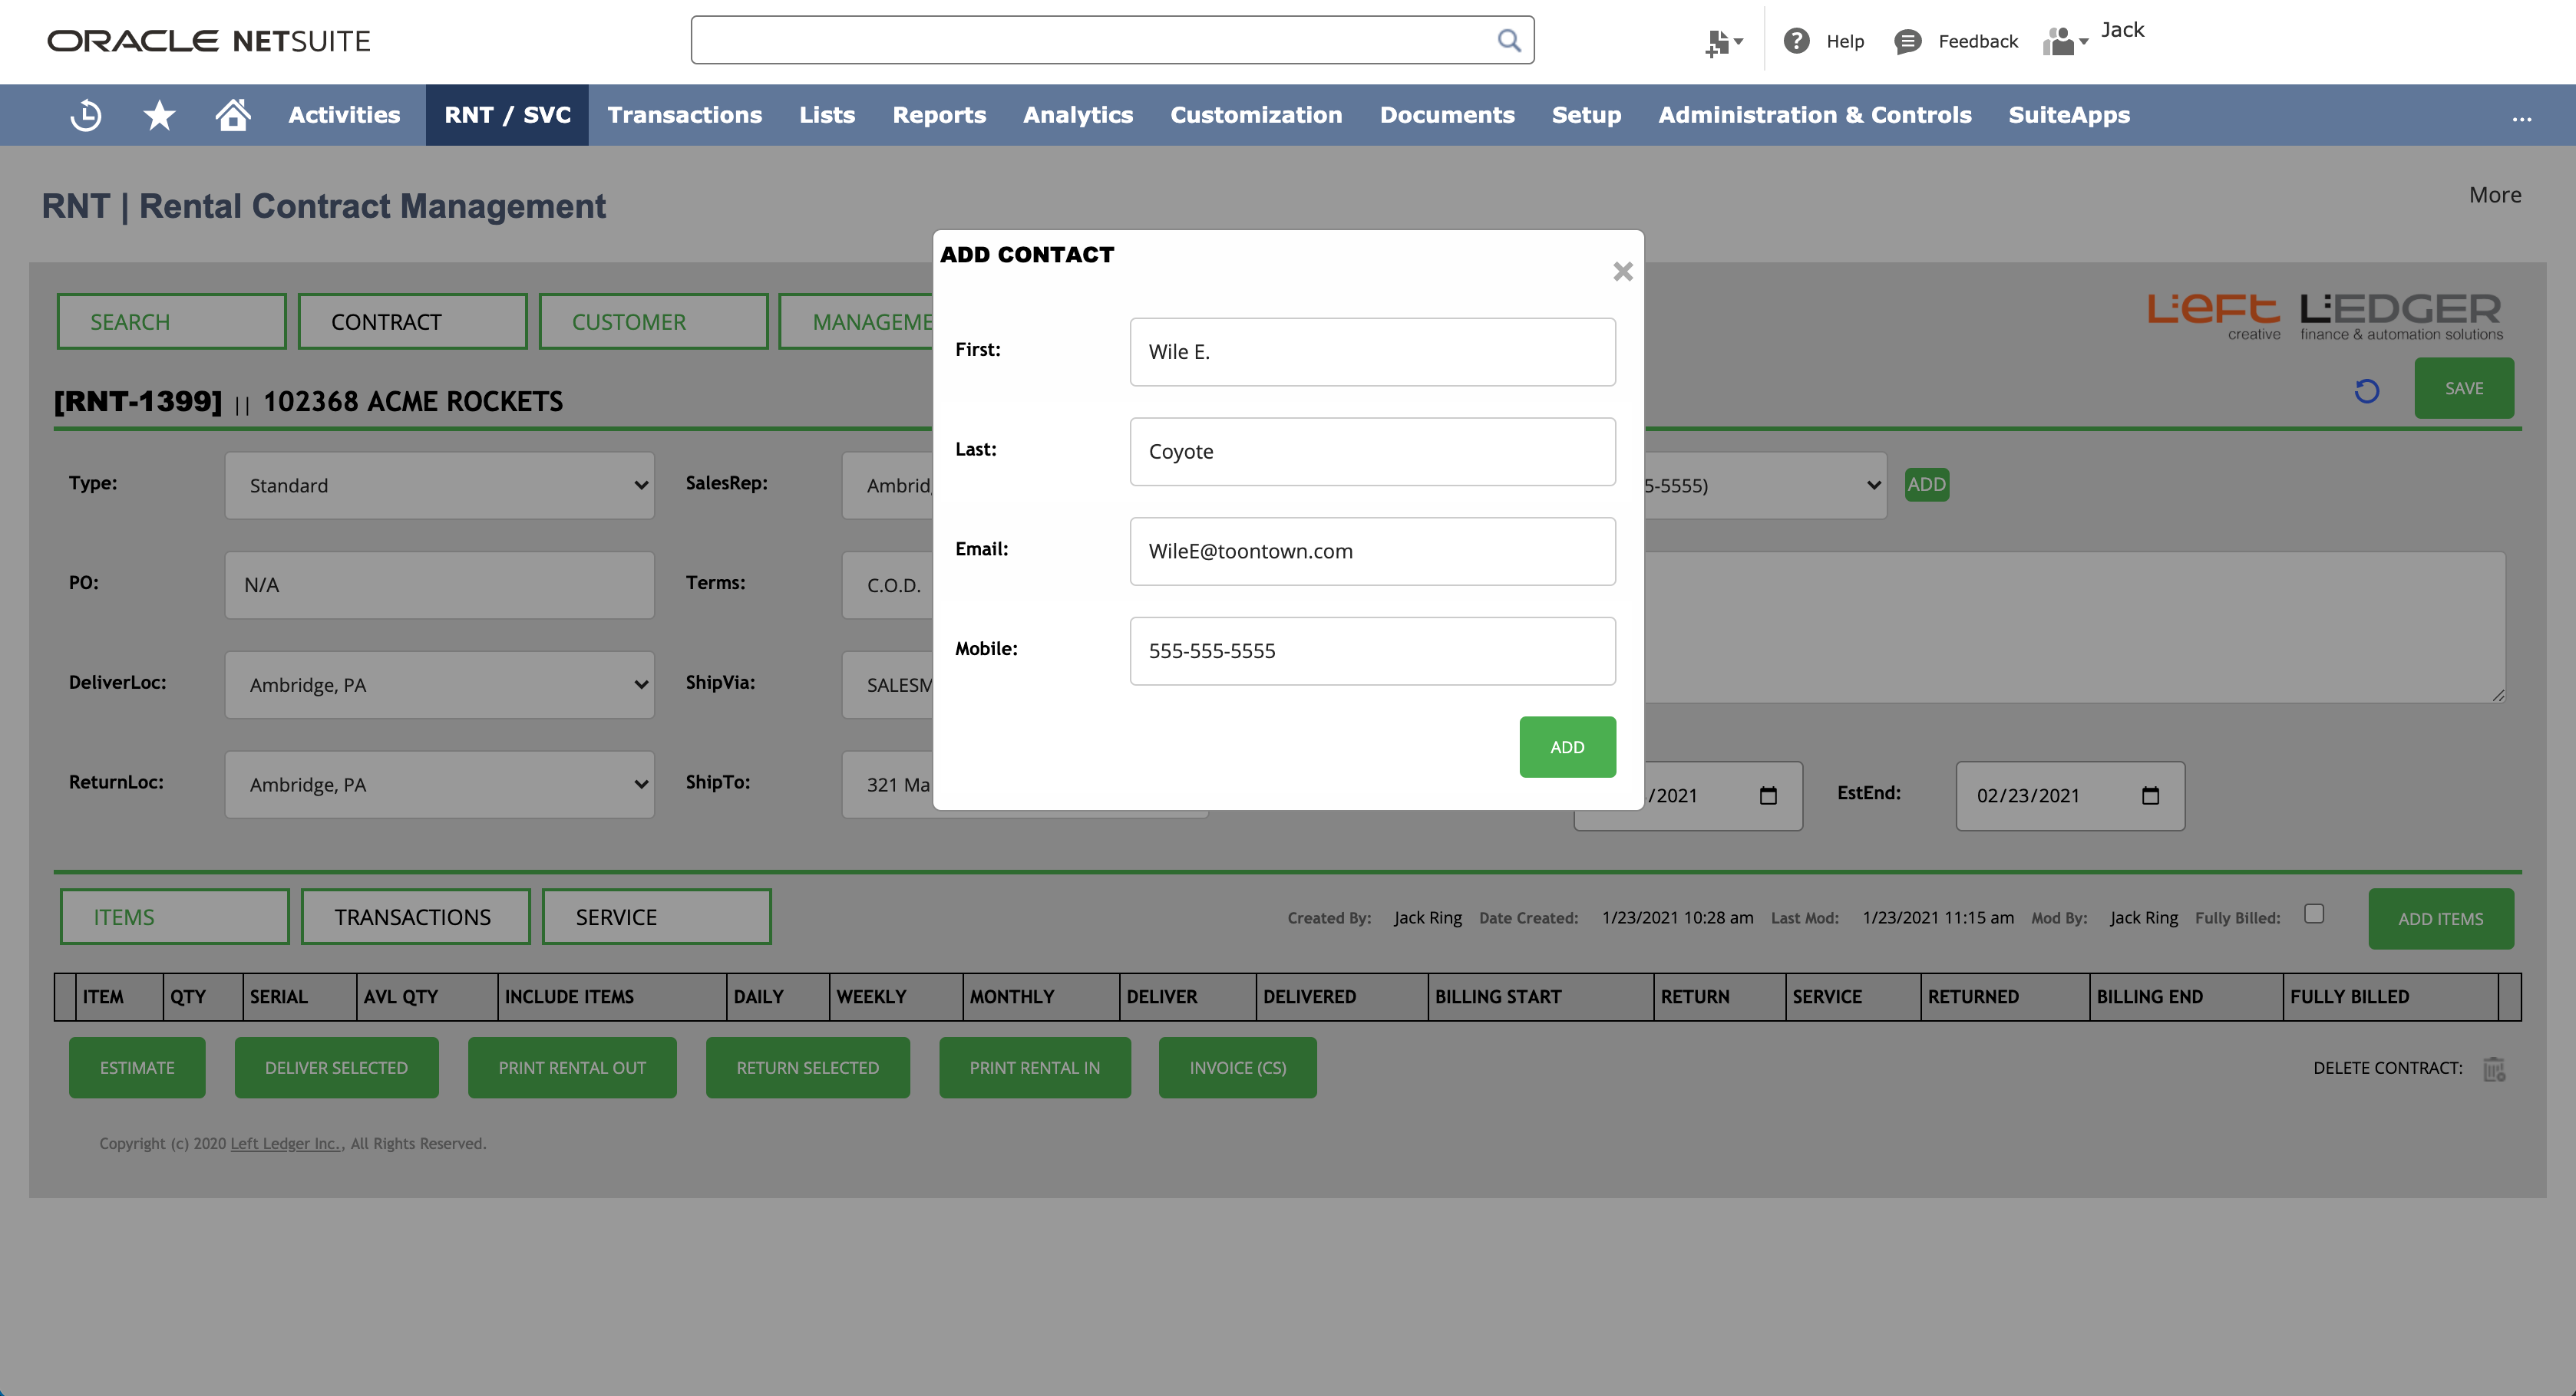The width and height of the screenshot is (2576, 1396).
Task: Click the Delete Contract trash icon
Action: coord(2494,1069)
